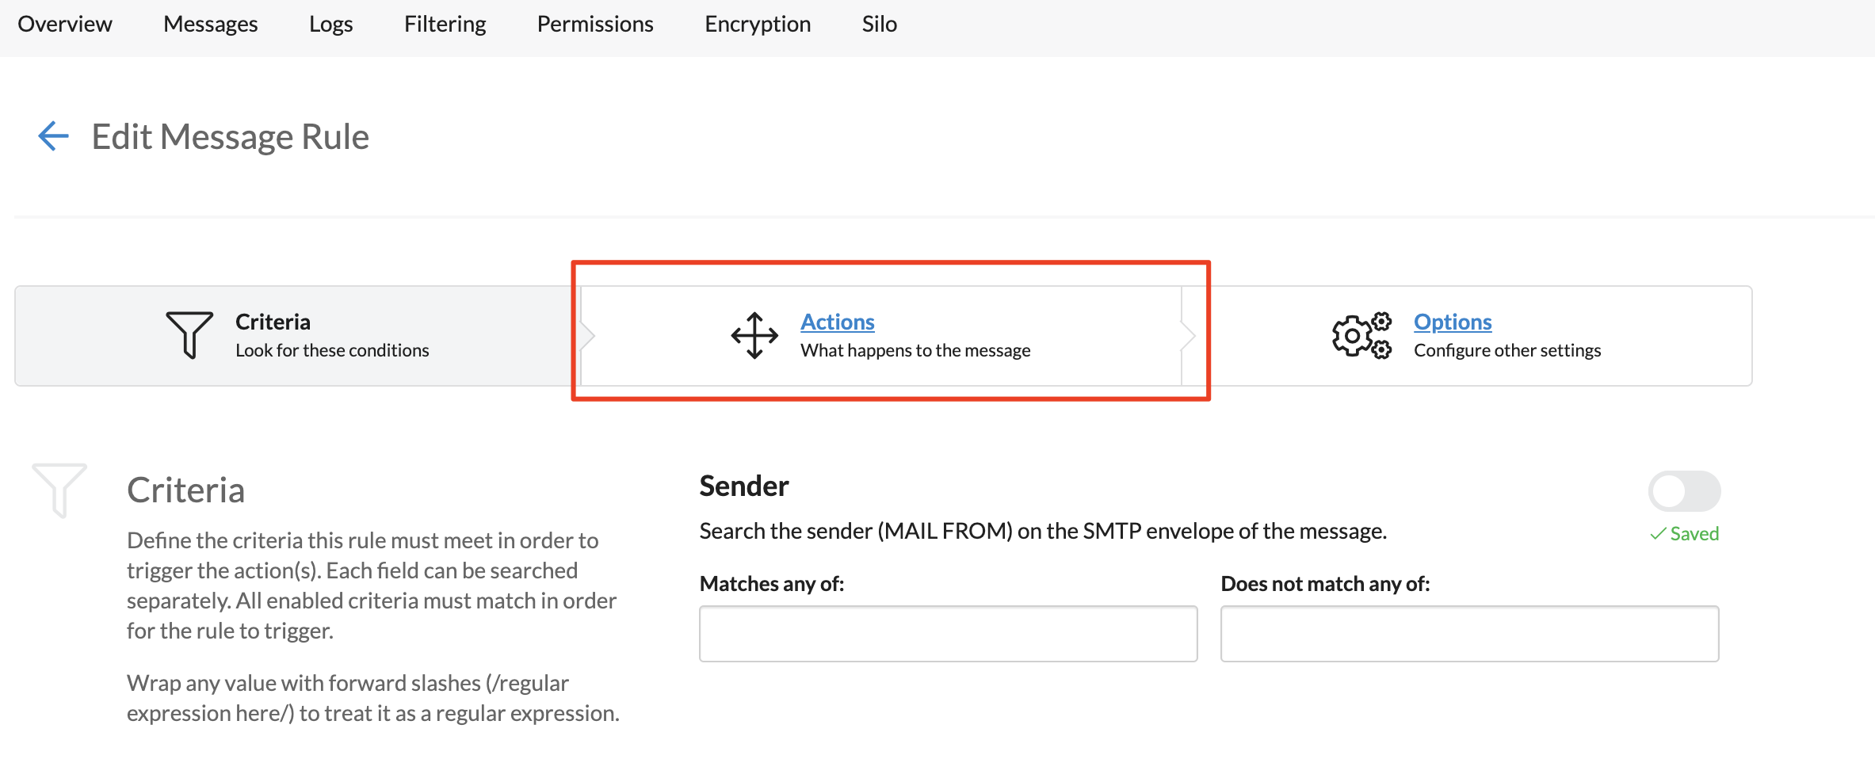Focus the Does not match any of field

1469,634
